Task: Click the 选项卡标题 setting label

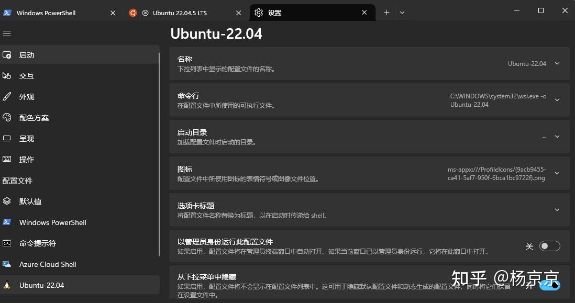Action: coord(196,206)
